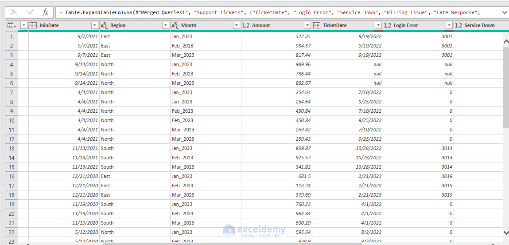
Task: Click Amount cell 113.24
Action: [x=276, y=186]
